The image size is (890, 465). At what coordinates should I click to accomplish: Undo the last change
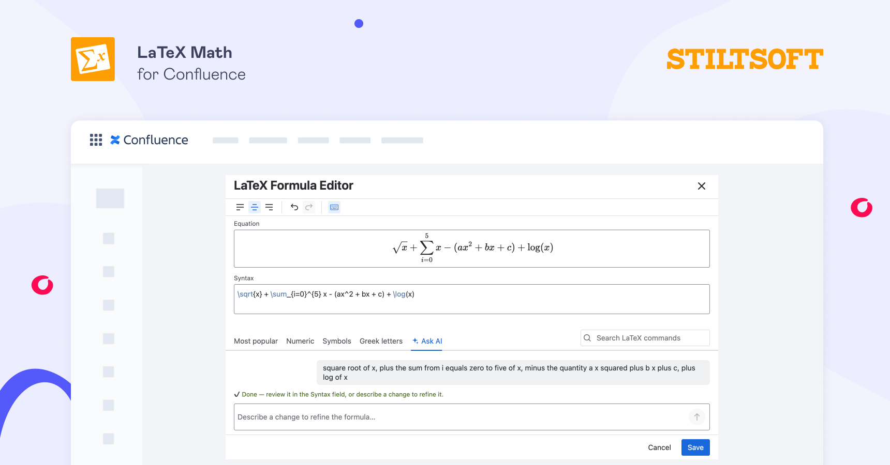[294, 207]
